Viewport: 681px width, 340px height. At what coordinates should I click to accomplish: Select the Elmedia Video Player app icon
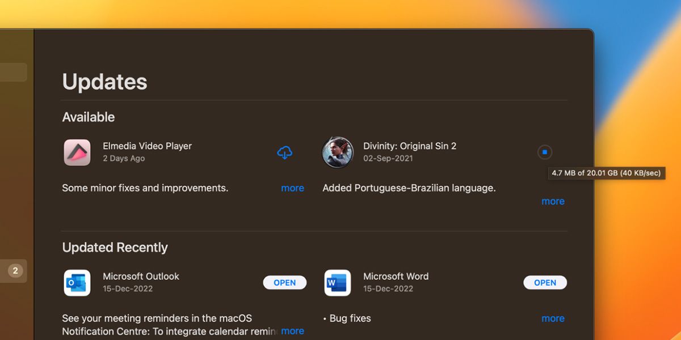click(77, 152)
